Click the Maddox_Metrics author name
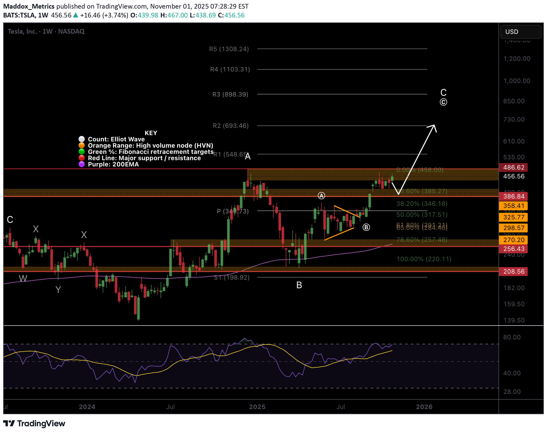This screenshot has height=433, width=547. [29, 6]
